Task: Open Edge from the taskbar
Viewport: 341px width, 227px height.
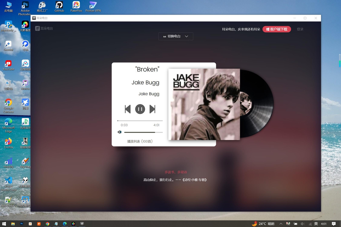Action: tap(65, 224)
